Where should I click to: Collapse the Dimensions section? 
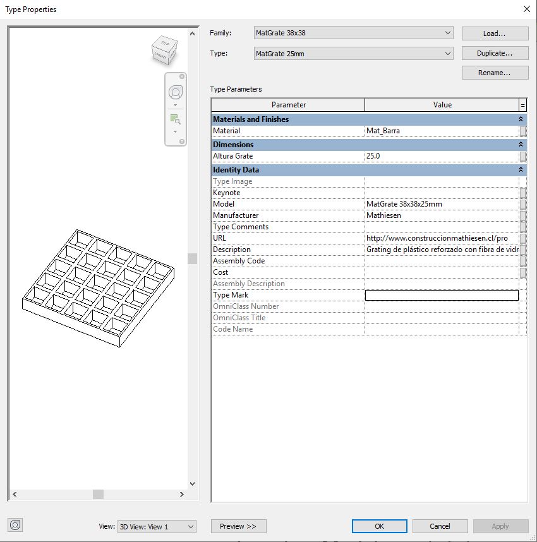point(520,144)
